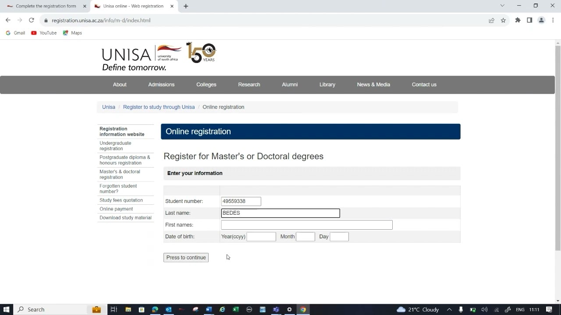561x315 pixels.
Task: Open Study fees quotation link
Action: [x=121, y=200]
